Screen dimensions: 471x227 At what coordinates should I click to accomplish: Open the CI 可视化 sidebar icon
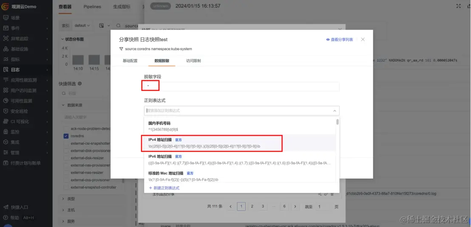click(x=6, y=121)
